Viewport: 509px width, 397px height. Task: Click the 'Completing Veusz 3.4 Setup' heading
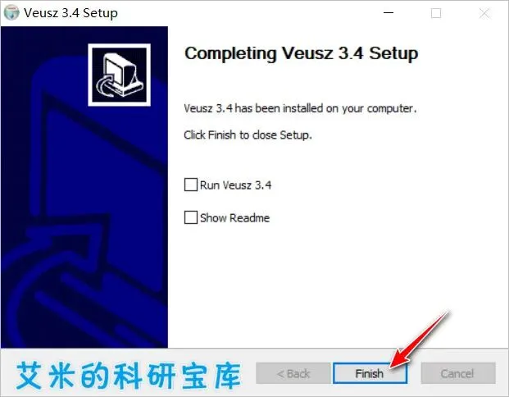pos(302,53)
